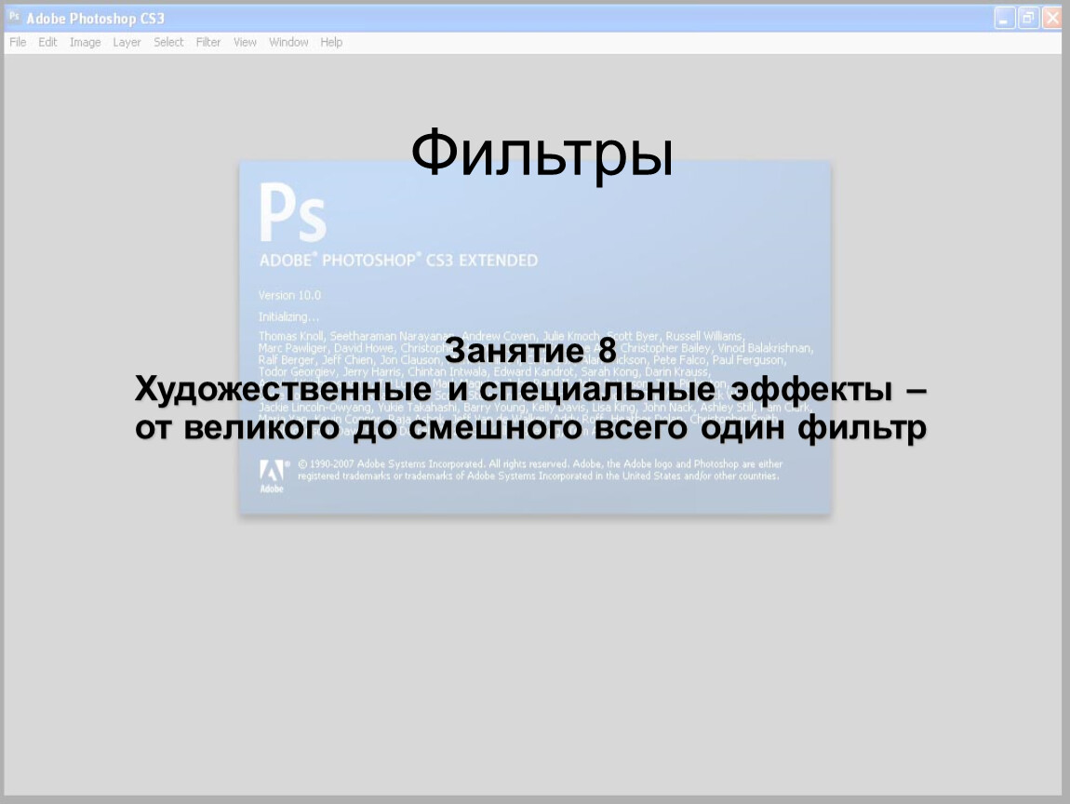Click the 'Занятие 8' text
The height and width of the screenshot is (804, 1070).
pyautogui.click(x=530, y=351)
